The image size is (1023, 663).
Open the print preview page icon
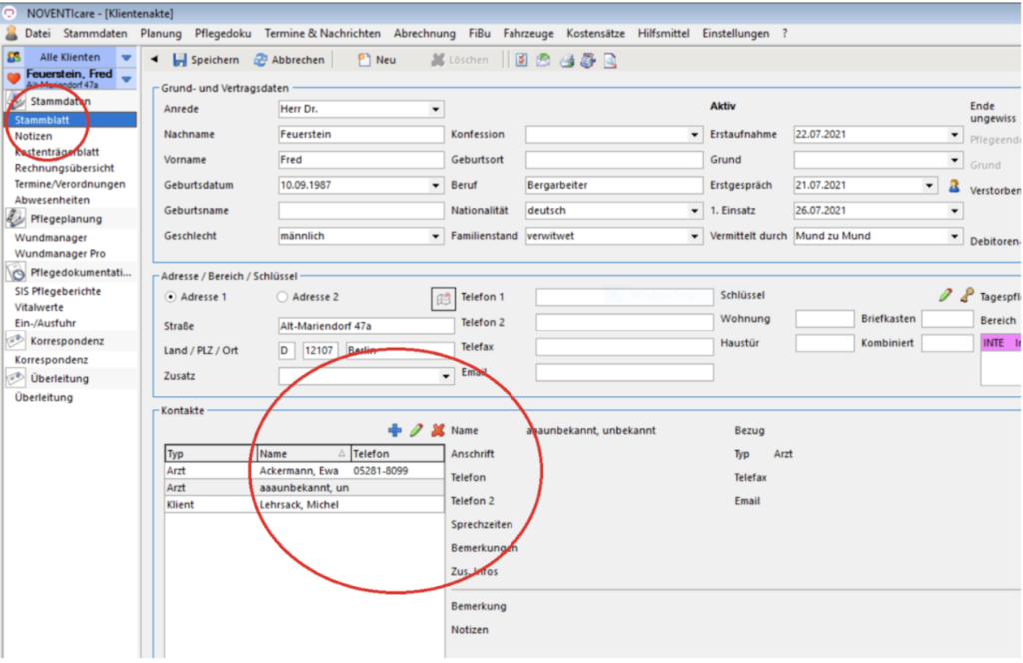pos(610,61)
